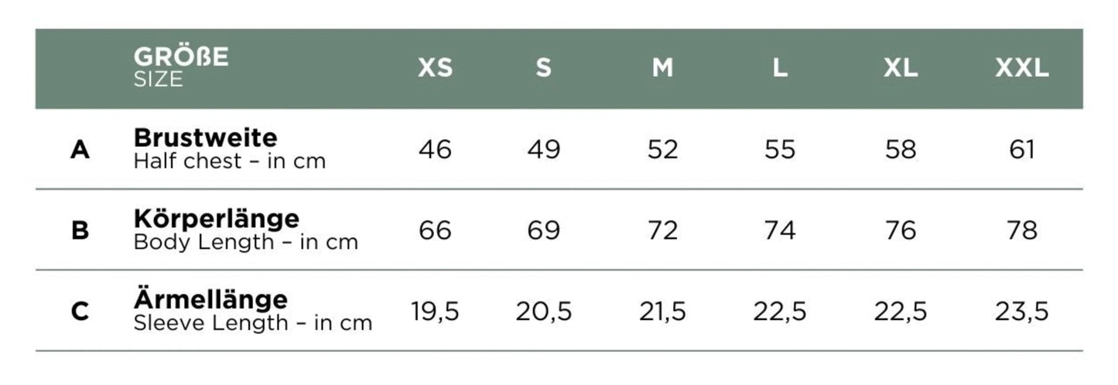This screenshot has height=385, width=1118.
Task: Select the L size column header
Action: (780, 69)
